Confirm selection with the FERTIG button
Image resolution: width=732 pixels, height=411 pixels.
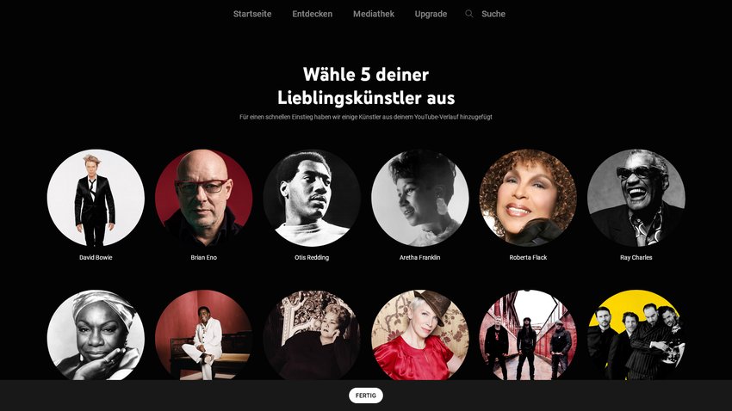(x=365, y=396)
